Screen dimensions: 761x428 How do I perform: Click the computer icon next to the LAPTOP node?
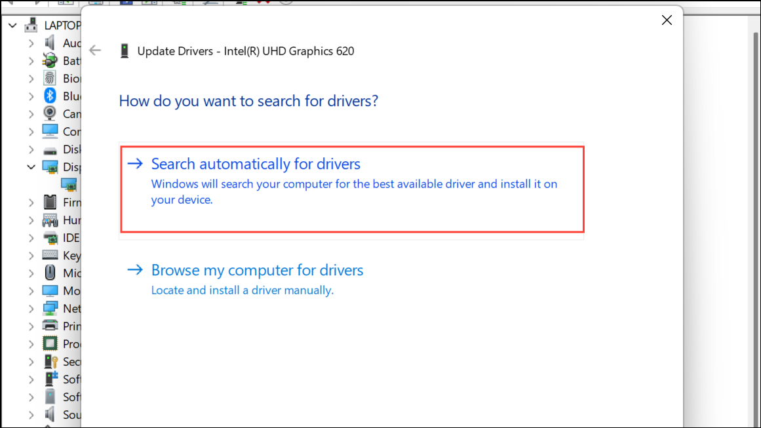click(30, 25)
